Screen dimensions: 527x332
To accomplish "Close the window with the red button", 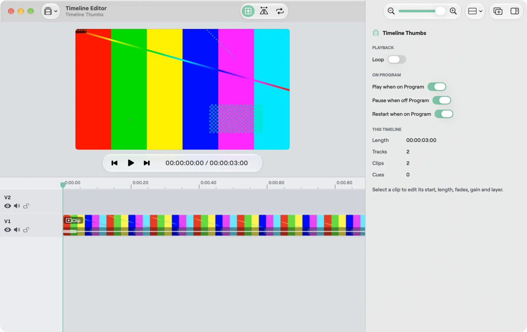I will point(11,11).
